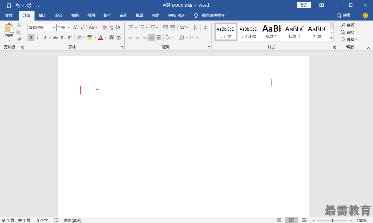Apply character shading icon
373x223 pixels.
pos(111,37)
